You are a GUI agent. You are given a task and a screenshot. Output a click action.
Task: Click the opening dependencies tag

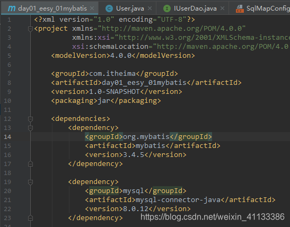coord(81,119)
